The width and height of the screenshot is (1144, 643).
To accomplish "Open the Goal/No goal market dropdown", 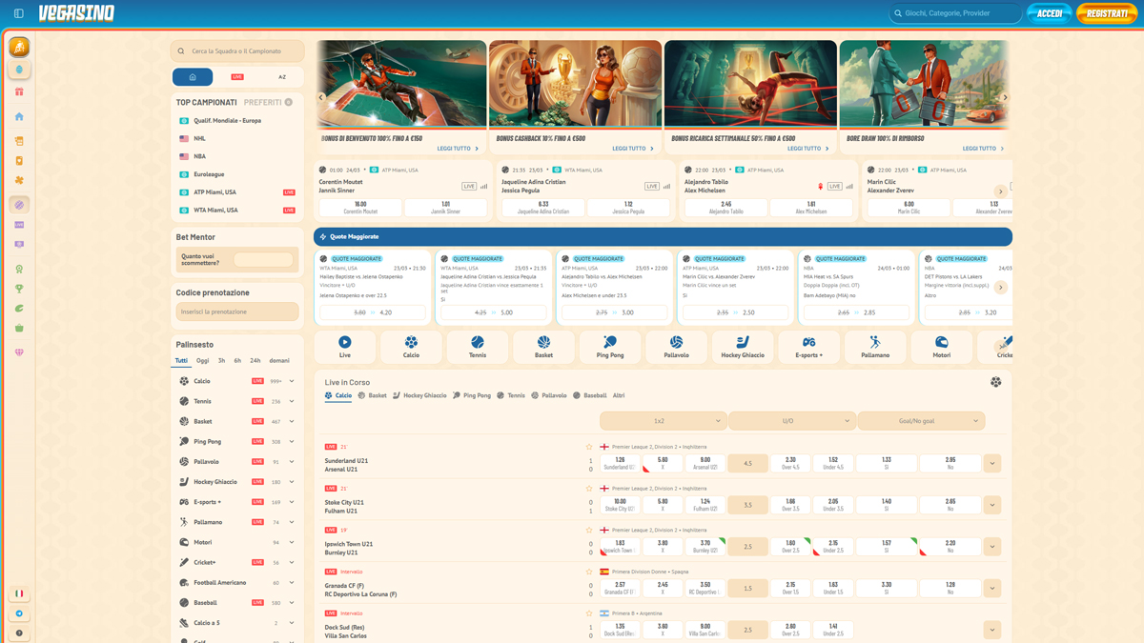I will point(921,420).
